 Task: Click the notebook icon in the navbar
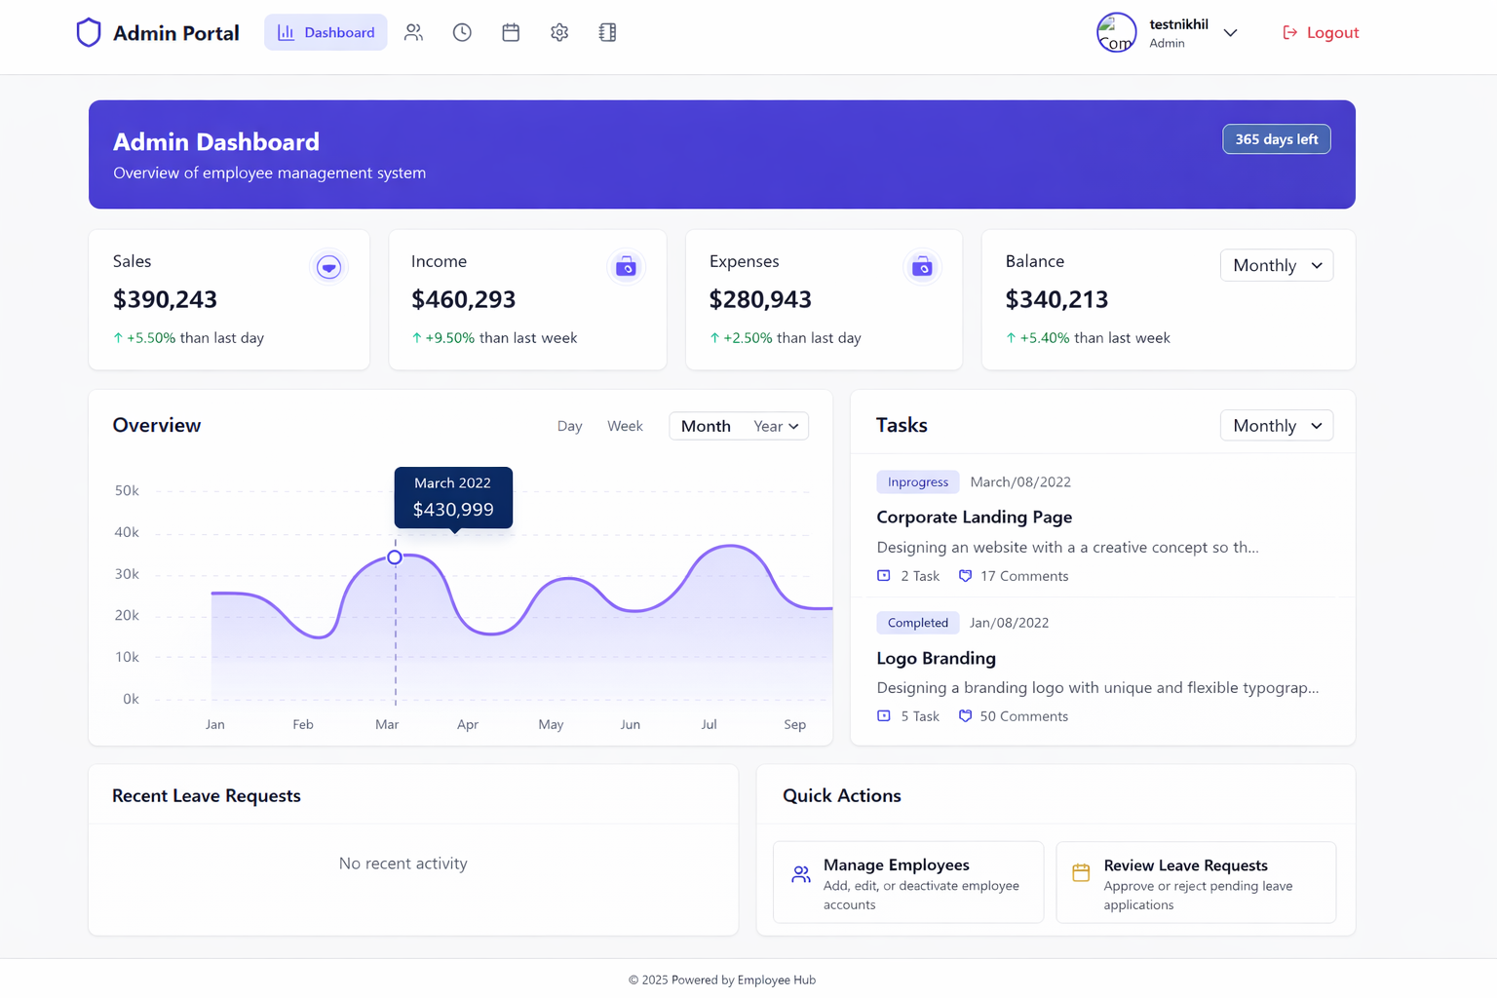tap(607, 32)
